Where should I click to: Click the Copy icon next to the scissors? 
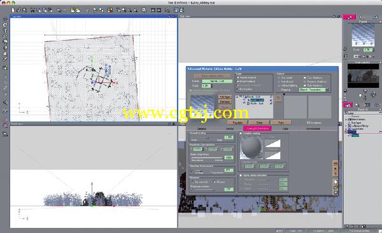tap(39, 10)
